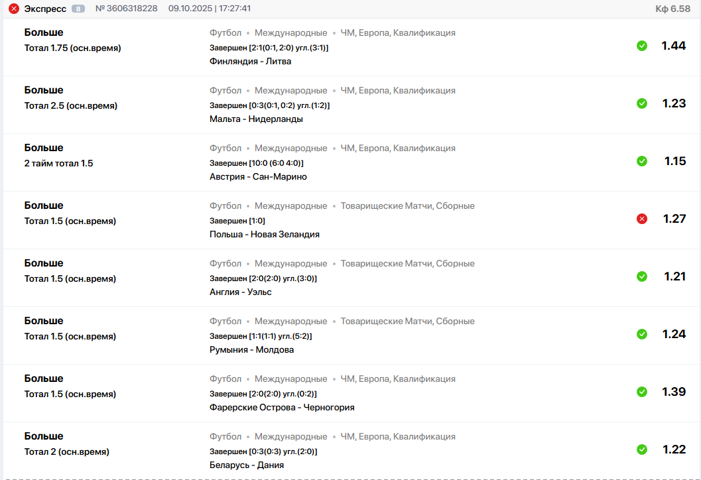
Task: Click the red lost-bet icon beside Экспресс
Action: pos(14,9)
